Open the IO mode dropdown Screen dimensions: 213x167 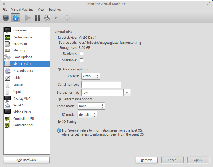click(87, 115)
